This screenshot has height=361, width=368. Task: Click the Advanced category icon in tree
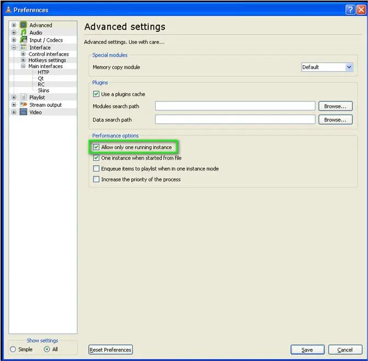[24, 25]
